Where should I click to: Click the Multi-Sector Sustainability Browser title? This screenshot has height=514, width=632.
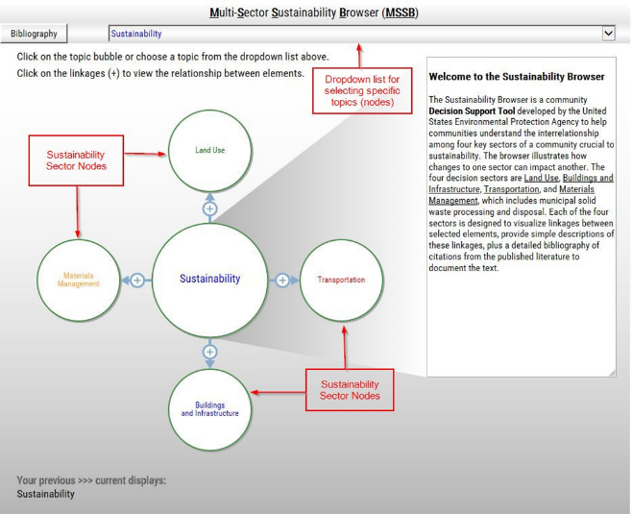click(315, 12)
